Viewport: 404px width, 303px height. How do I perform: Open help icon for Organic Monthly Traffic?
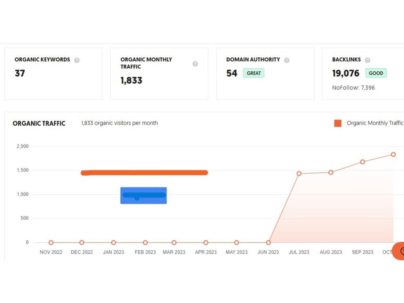[195, 64]
